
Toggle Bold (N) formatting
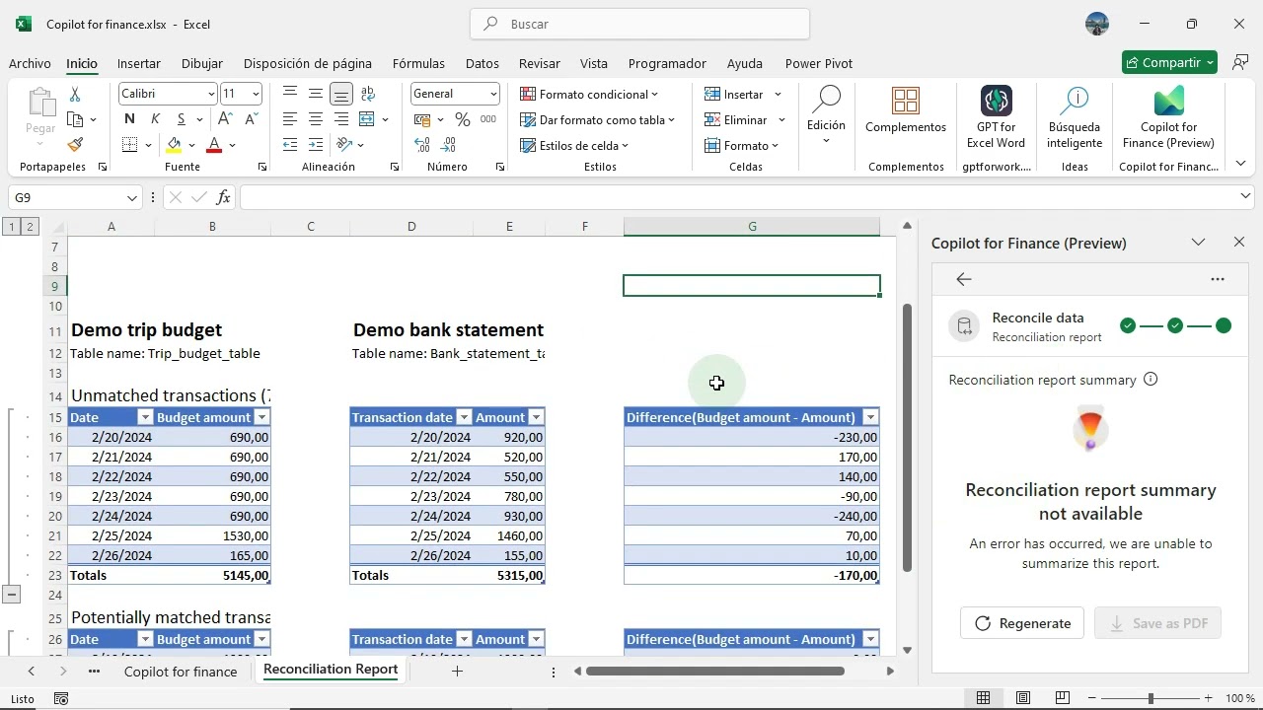pyautogui.click(x=129, y=119)
